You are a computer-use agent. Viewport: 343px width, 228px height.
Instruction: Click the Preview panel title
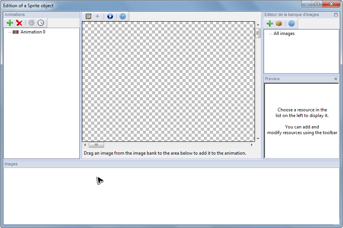pyautogui.click(x=272, y=79)
